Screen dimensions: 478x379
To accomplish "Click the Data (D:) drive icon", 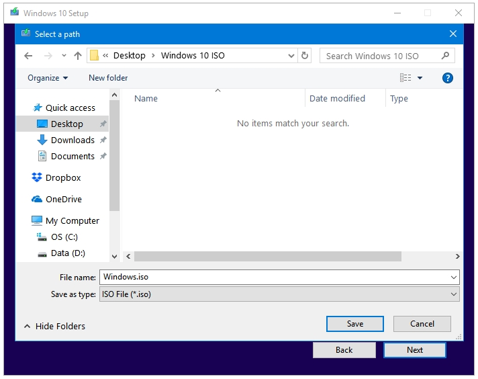I will coord(42,254).
